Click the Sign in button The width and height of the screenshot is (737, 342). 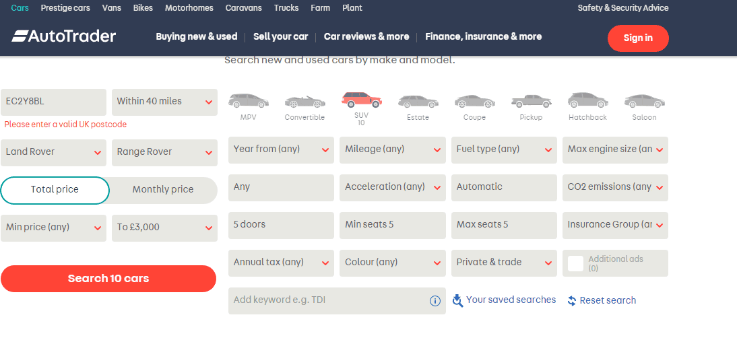click(638, 38)
